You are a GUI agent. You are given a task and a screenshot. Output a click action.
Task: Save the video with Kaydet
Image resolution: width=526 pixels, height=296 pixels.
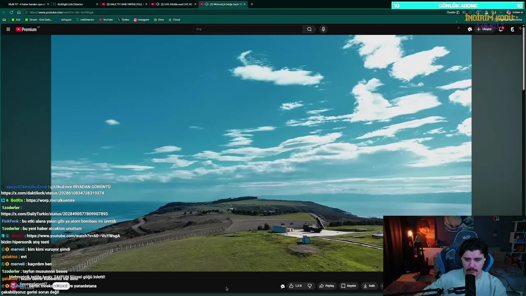[348, 286]
